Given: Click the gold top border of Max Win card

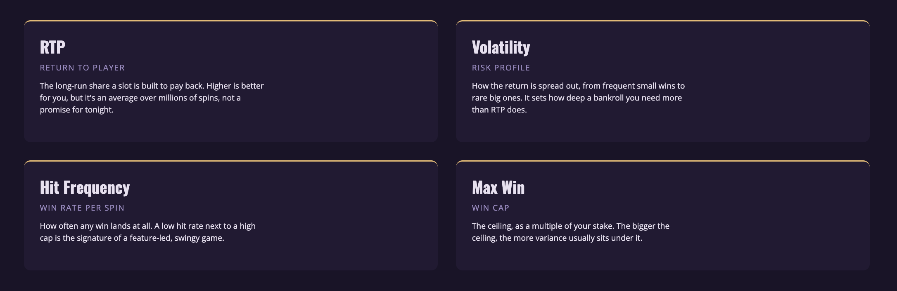Looking at the screenshot, I should [663, 161].
